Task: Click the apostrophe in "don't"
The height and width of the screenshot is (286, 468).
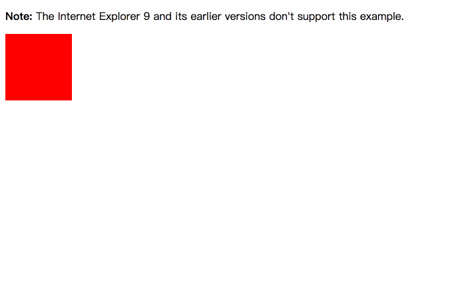Action: coord(290,14)
